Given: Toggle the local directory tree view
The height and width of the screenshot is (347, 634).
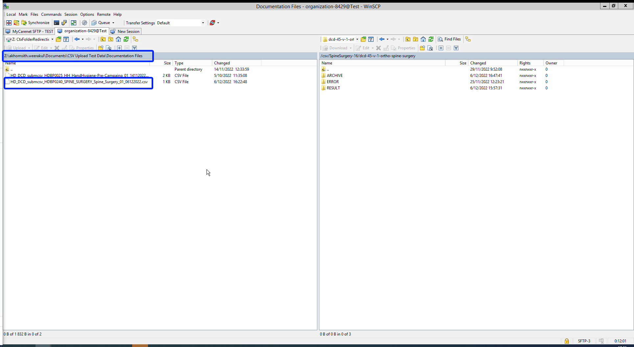Looking at the screenshot, I should pyautogui.click(x=135, y=39).
